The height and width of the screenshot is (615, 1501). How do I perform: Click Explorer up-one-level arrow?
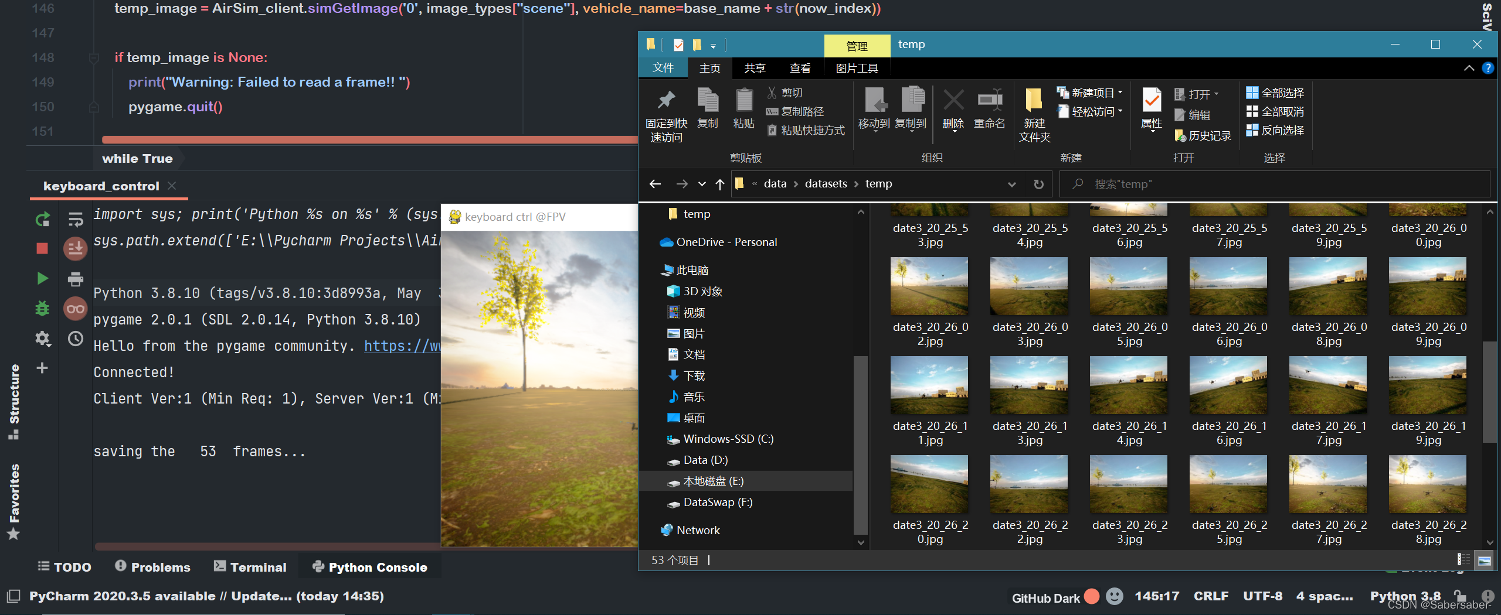[720, 184]
